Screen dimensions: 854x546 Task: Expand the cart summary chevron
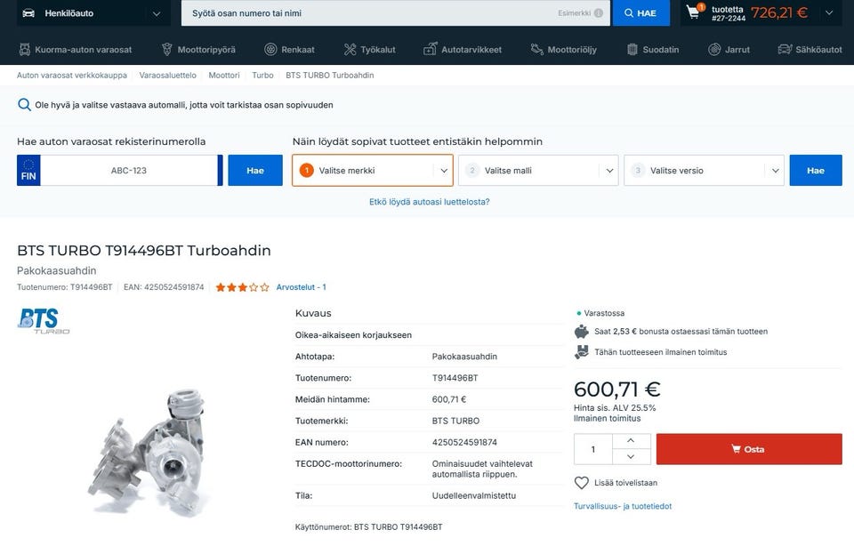(x=829, y=12)
